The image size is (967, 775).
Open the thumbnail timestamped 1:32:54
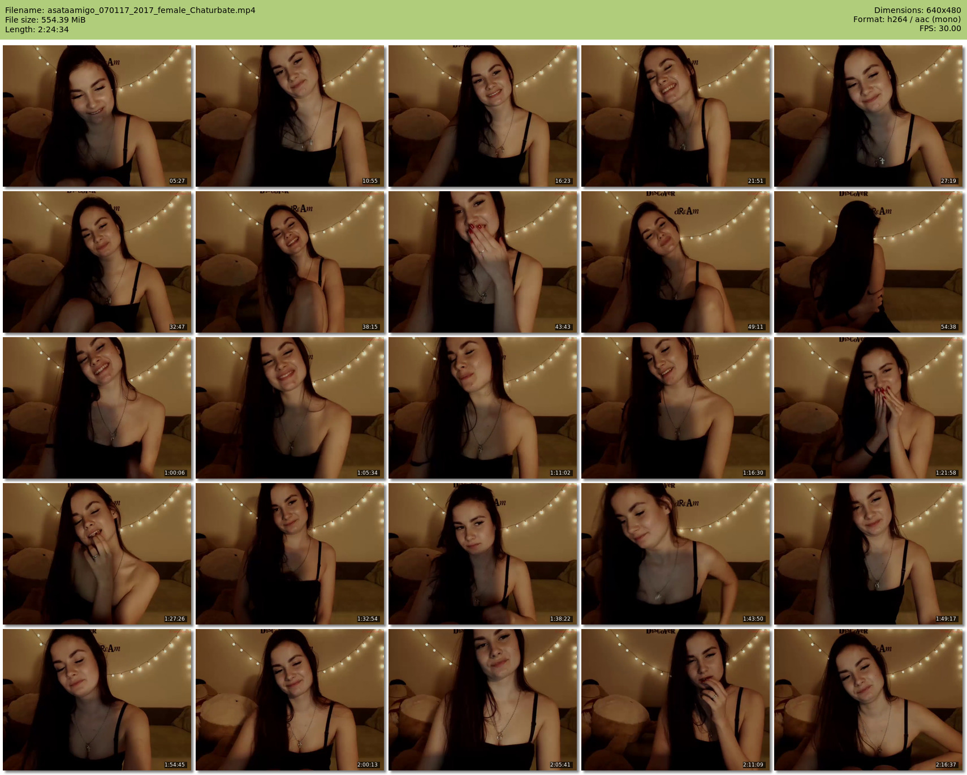click(x=290, y=554)
